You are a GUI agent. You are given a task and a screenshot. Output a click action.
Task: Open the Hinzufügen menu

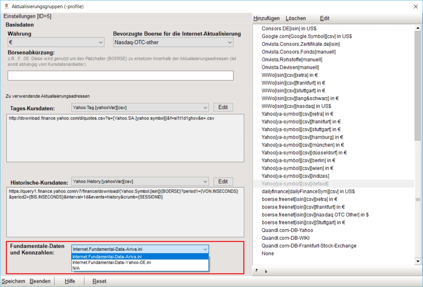pos(267,18)
